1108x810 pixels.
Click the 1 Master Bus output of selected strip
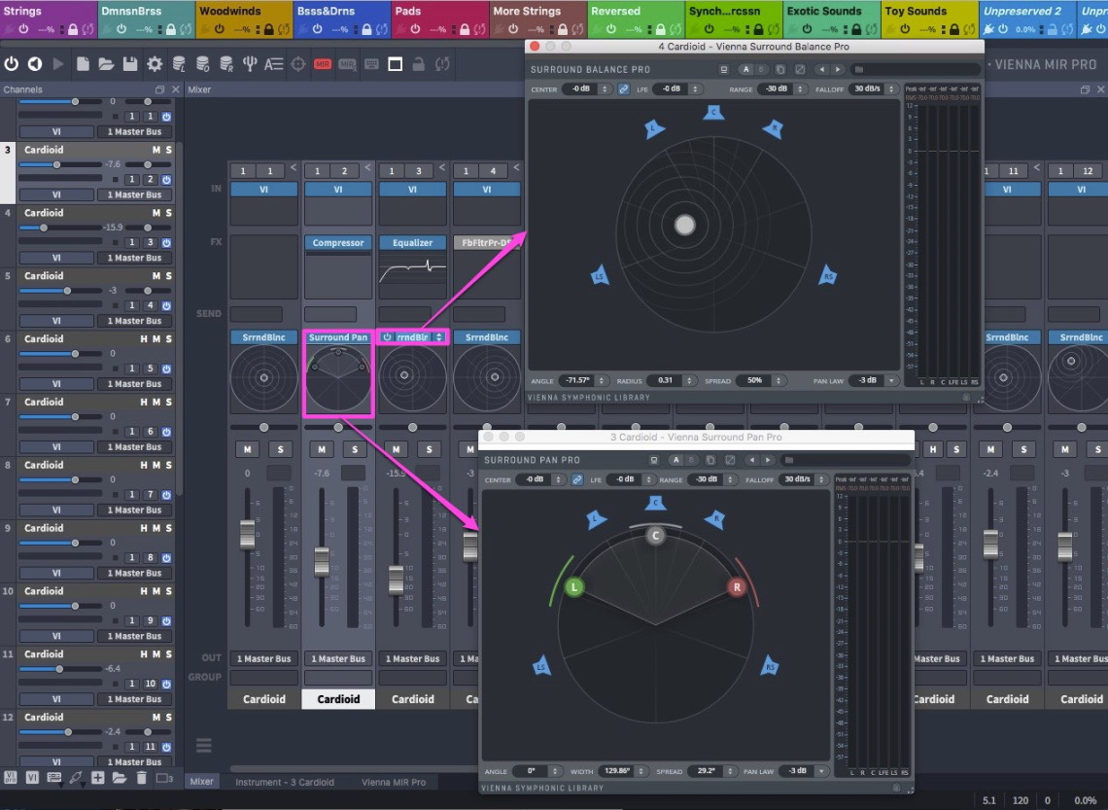[338, 658]
